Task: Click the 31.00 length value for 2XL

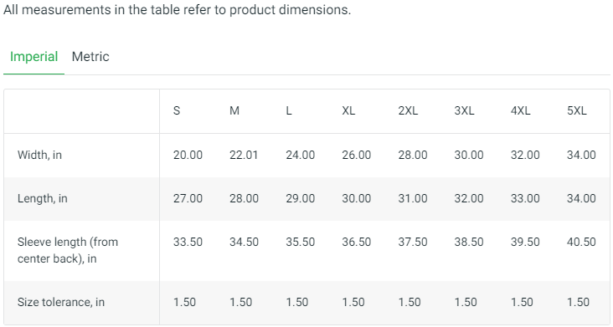Action: pos(413,198)
